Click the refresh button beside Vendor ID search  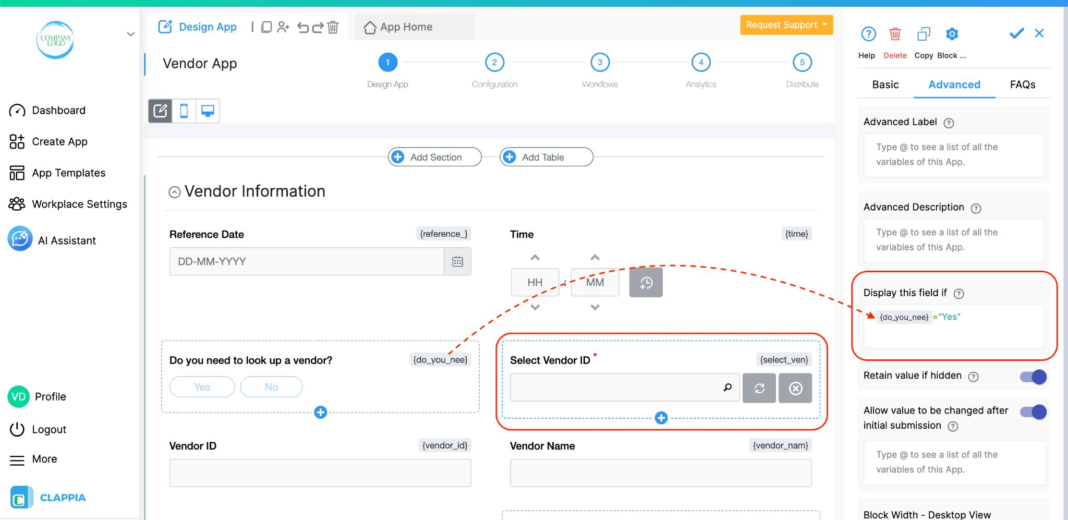[759, 388]
